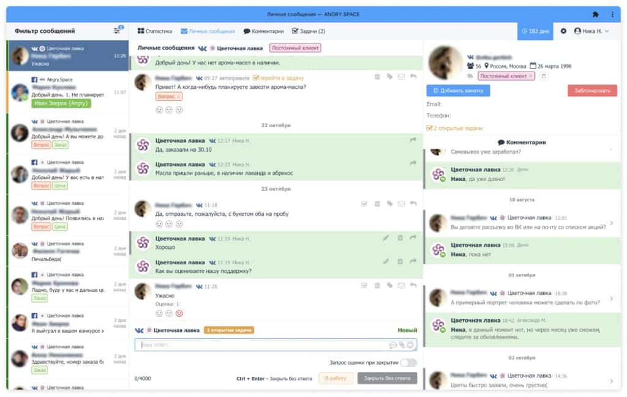Open the "Печальбеда(" conversation
This screenshot has width=627, height=397.
click(x=68, y=251)
